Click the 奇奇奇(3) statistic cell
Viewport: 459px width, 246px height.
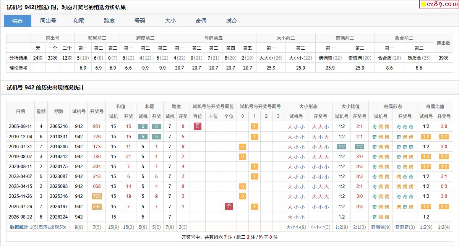pyautogui.click(x=405, y=227)
